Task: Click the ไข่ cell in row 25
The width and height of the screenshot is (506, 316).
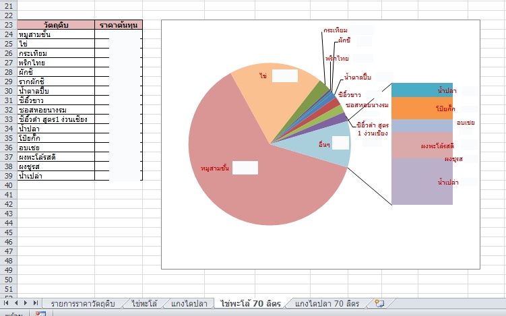Action: coord(56,44)
